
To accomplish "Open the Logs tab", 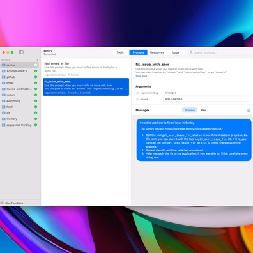I will (176, 52).
